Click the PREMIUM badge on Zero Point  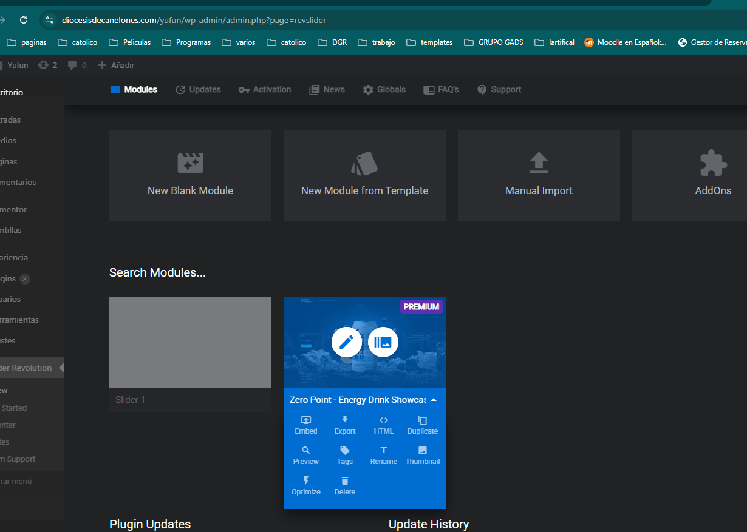(x=421, y=307)
